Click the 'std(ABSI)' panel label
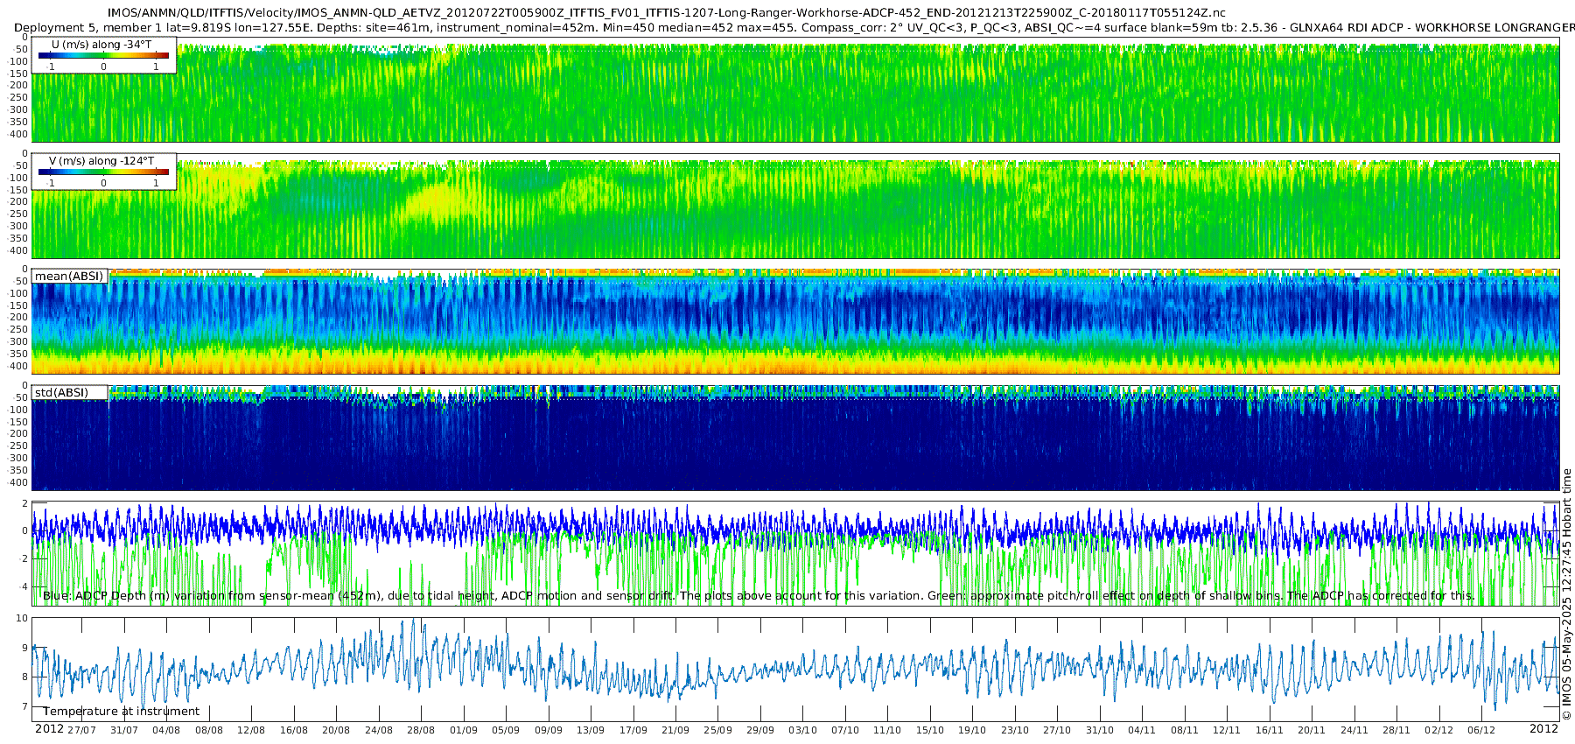The width and height of the screenshot is (1575, 744). point(61,393)
